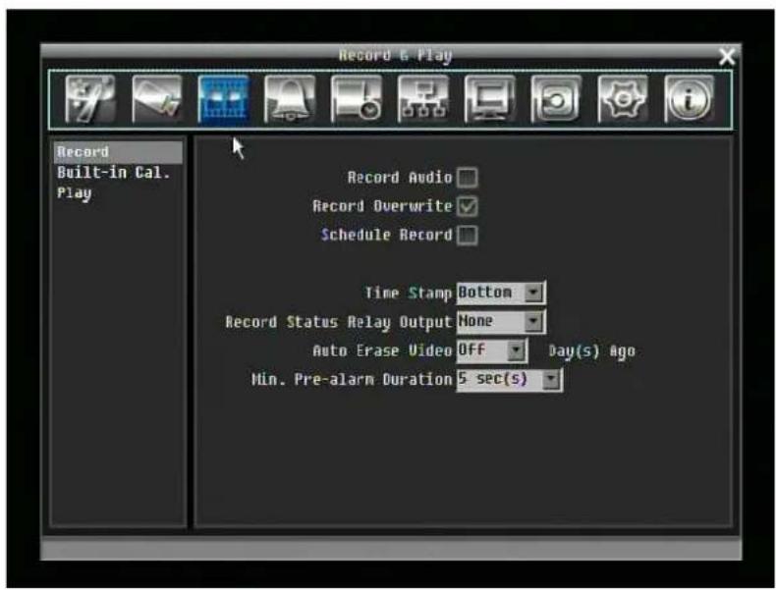This screenshot has width=776, height=590.
Task: Select Play in the side menu
Action: pyautogui.click(x=75, y=193)
